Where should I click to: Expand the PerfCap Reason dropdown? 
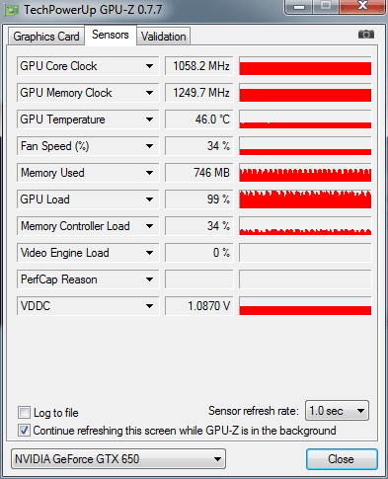(149, 279)
